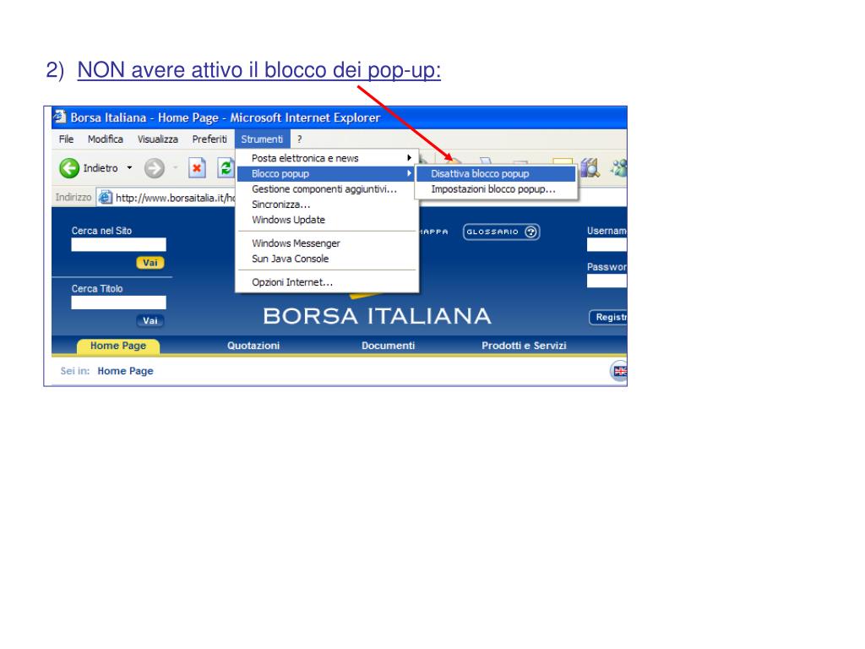This screenshot has height=649, width=865.
Task: Click the search-media binoculars toolbar icon
Action: tap(589, 168)
